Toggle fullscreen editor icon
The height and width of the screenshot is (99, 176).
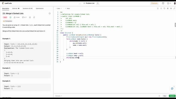point(174,9)
